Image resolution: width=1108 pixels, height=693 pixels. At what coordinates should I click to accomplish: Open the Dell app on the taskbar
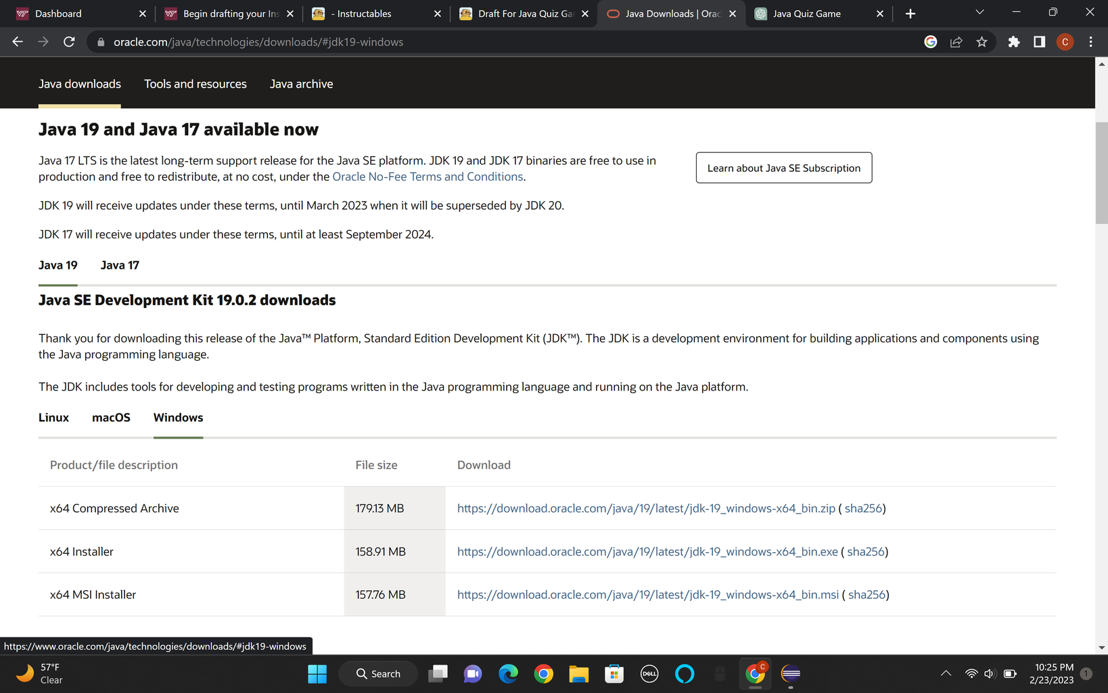coord(649,674)
